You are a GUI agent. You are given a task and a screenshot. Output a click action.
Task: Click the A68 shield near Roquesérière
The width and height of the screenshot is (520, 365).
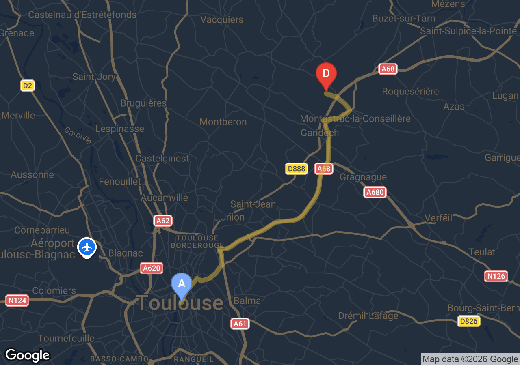(388, 69)
